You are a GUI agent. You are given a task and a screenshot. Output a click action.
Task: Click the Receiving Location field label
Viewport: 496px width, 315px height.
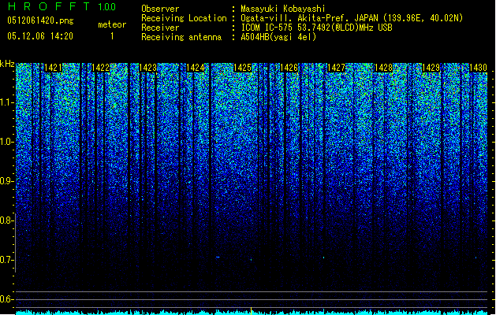point(184,18)
